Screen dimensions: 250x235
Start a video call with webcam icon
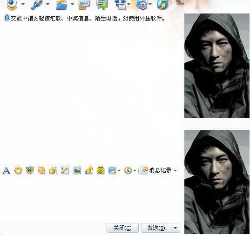click(x=12, y=5)
